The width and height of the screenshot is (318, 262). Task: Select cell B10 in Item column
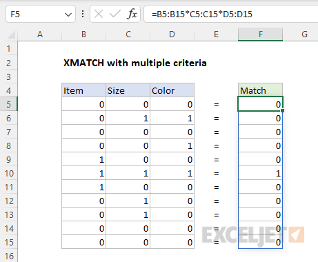pyautogui.click(x=83, y=173)
